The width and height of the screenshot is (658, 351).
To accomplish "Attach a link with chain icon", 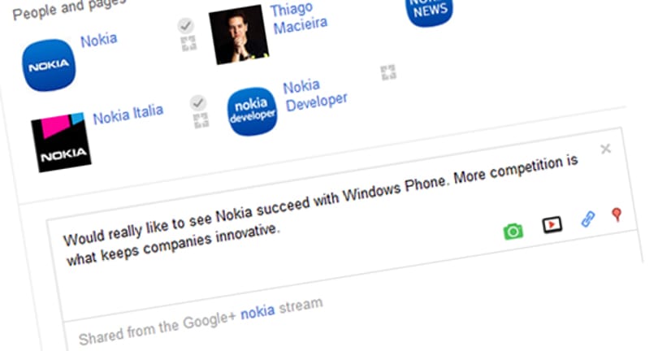I will tap(588, 219).
